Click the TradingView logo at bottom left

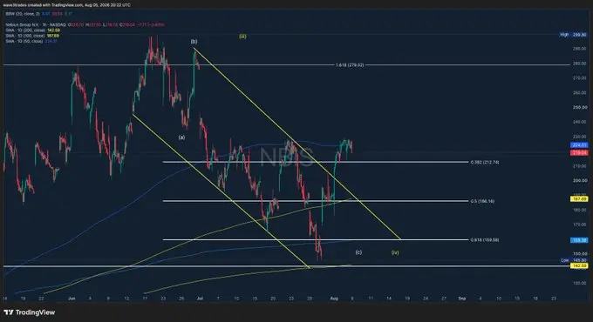[x=29, y=312]
